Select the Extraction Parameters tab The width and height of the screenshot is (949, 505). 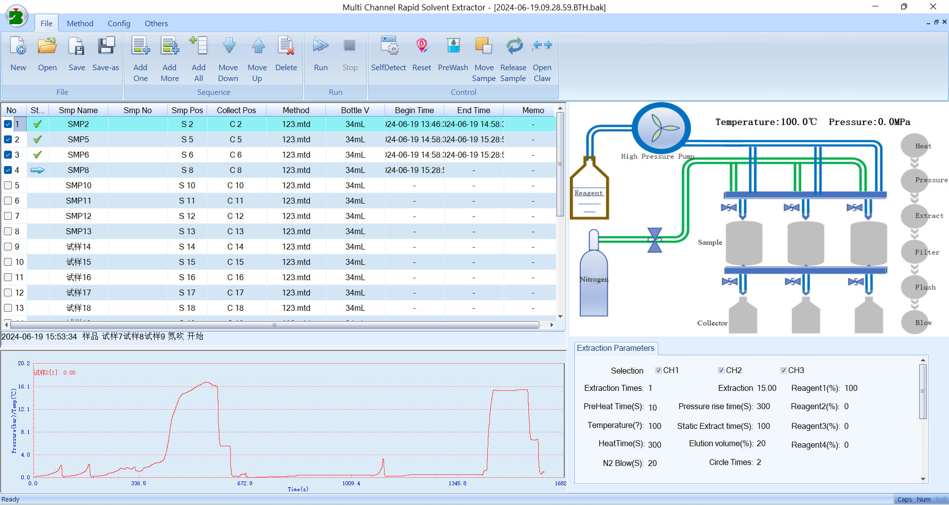coord(615,348)
